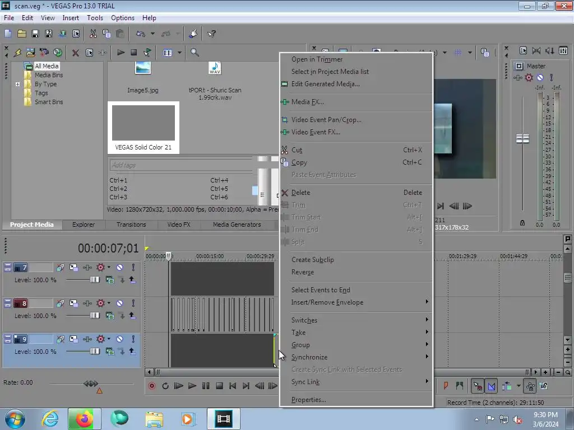Click the Loop Playback button
Screen dimensions: 574x430
coord(165,386)
